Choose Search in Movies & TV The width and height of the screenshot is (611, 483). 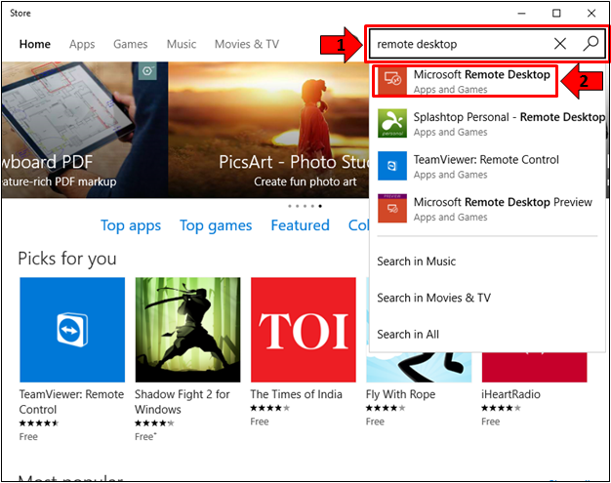(433, 298)
